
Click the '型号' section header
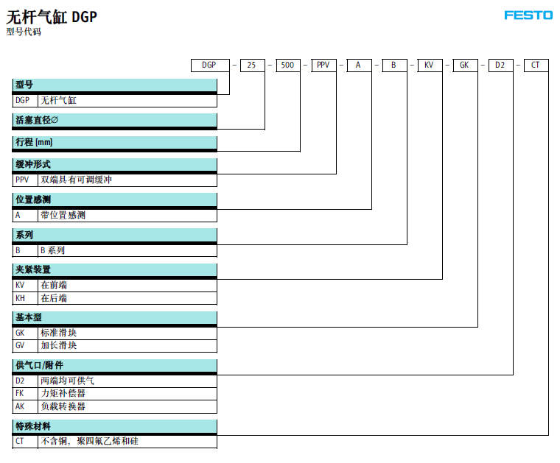click(x=115, y=85)
